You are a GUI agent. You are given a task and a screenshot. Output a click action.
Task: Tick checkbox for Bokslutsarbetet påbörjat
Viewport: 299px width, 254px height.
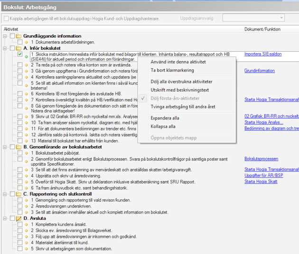click(20, 153)
